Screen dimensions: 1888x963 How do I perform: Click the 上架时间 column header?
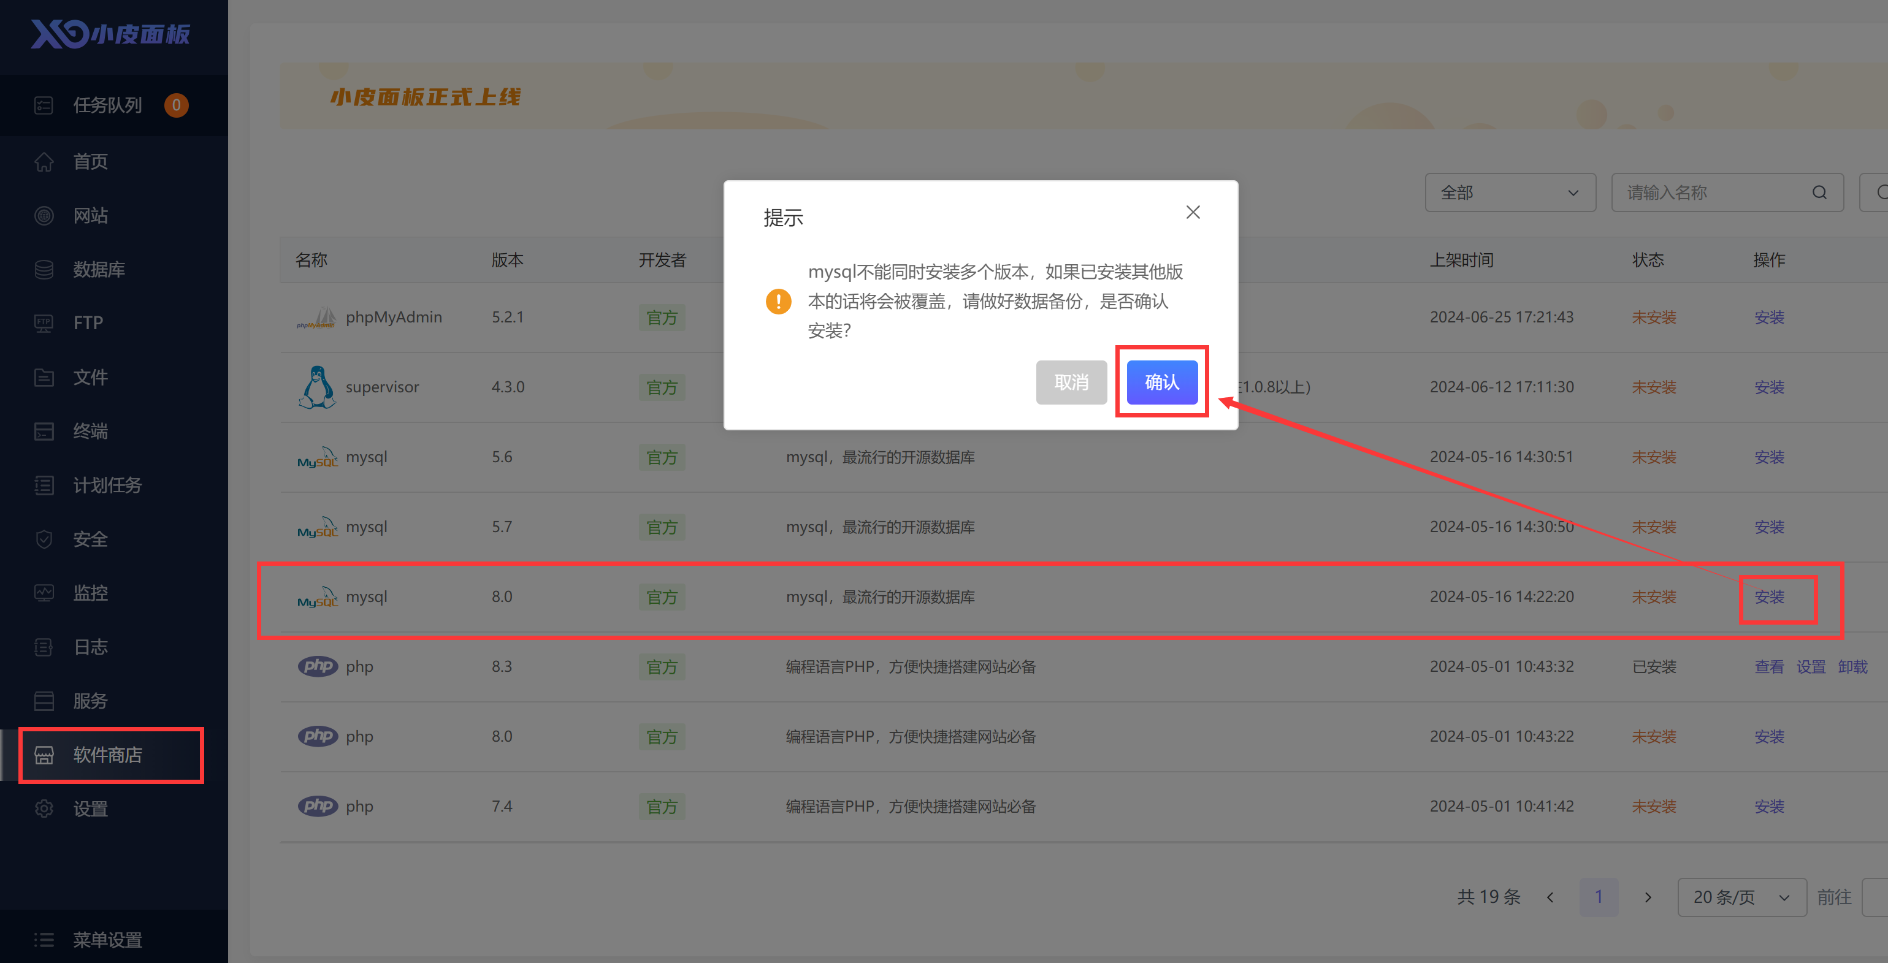point(1461,260)
